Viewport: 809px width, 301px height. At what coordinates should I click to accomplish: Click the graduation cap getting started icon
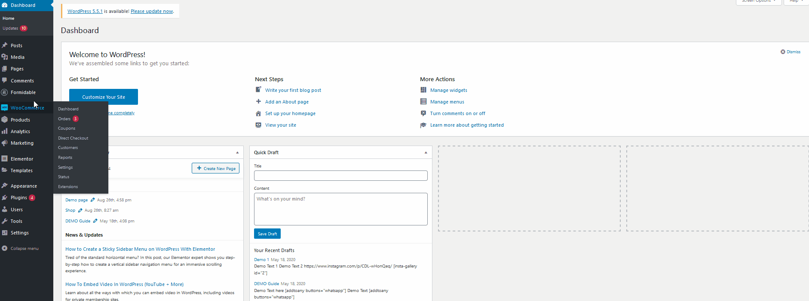coord(423,125)
